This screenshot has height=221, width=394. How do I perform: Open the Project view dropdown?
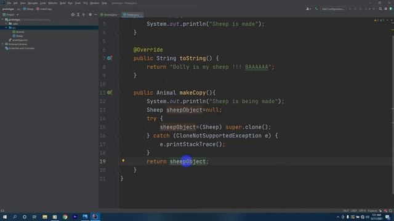coord(11,15)
